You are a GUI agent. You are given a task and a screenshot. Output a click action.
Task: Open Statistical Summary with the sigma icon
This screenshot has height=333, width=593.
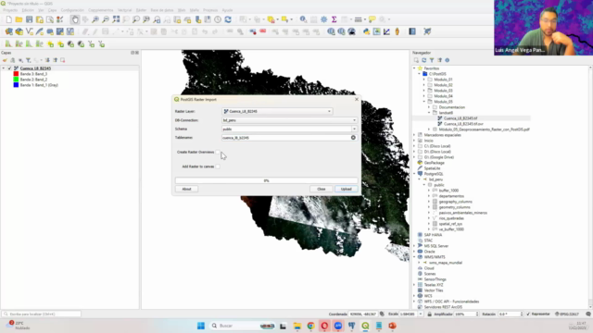pos(334,19)
